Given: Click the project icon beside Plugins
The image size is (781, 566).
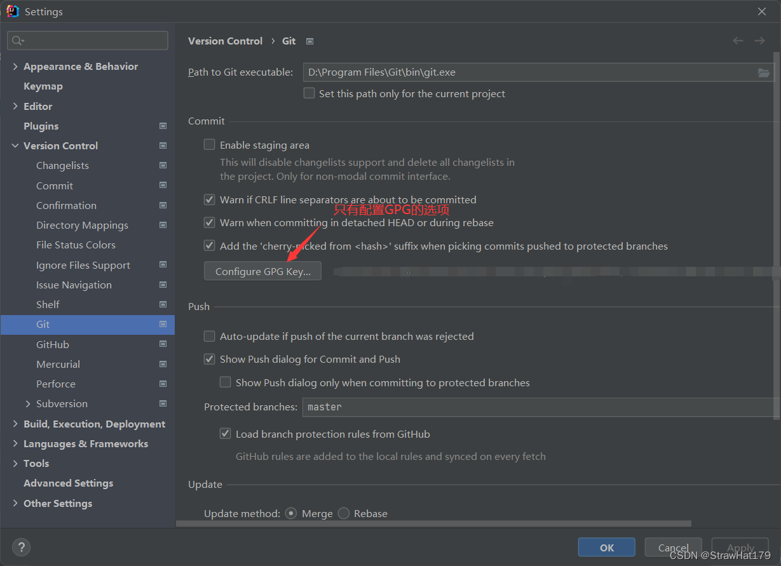Looking at the screenshot, I should coord(163,126).
